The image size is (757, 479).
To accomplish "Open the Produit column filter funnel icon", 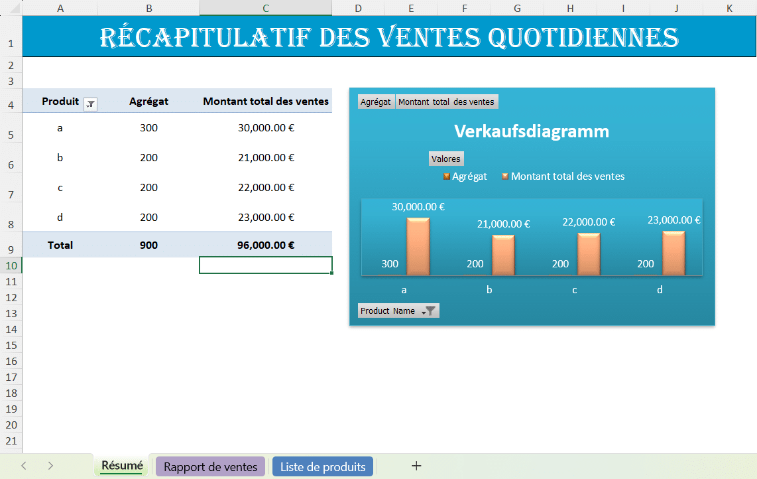I will tap(89, 104).
